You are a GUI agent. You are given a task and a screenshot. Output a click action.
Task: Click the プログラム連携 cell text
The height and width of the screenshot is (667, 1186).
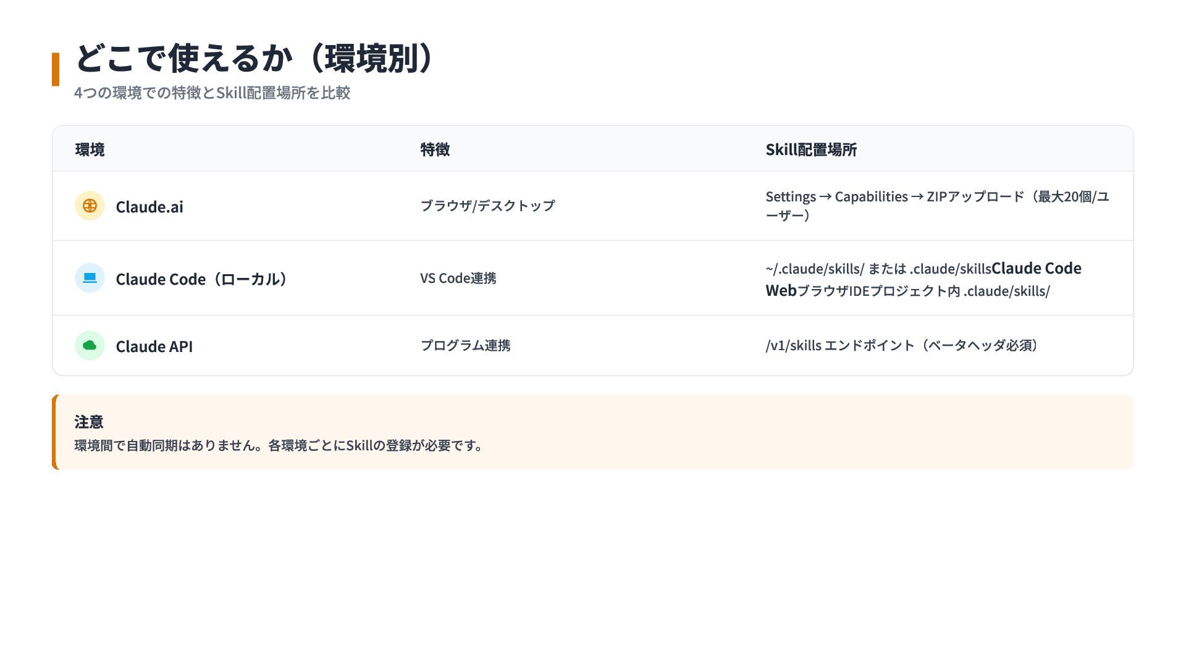465,345
